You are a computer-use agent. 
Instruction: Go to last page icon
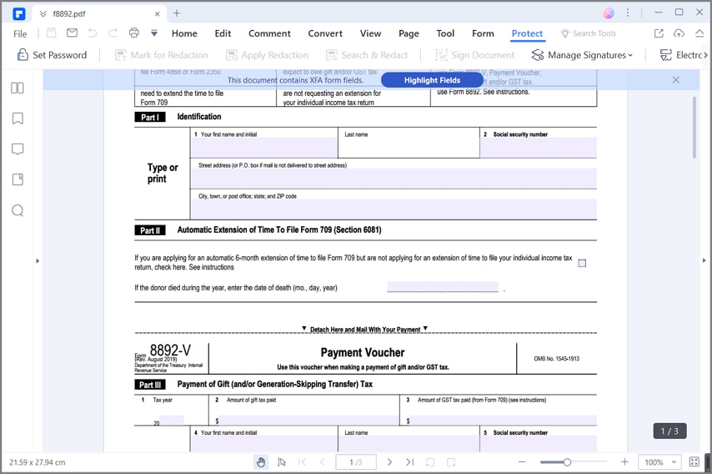[x=410, y=462]
